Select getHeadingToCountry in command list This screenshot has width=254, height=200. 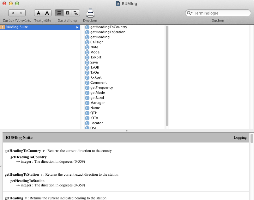point(109,27)
